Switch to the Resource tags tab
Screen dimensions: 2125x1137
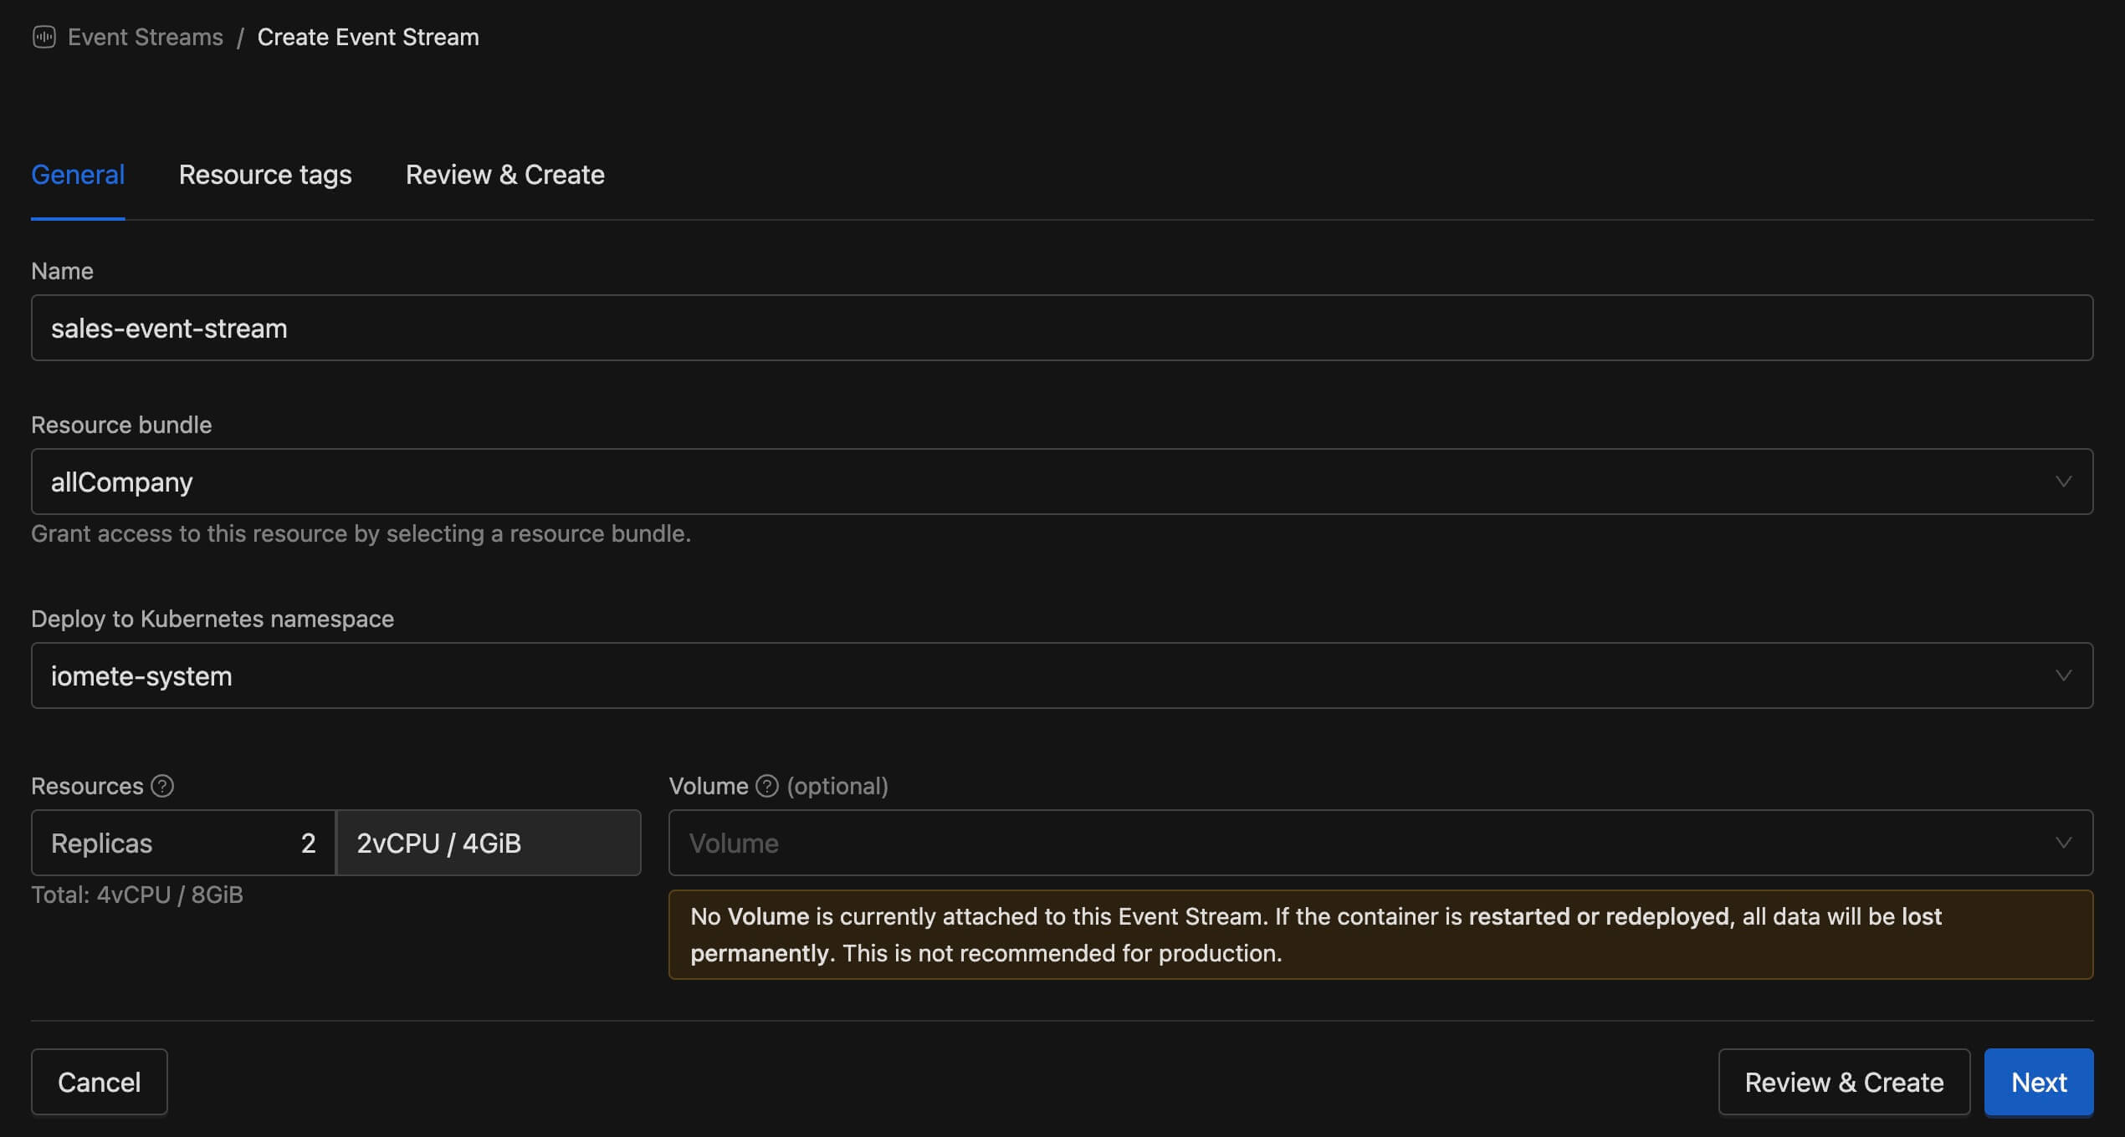(265, 175)
